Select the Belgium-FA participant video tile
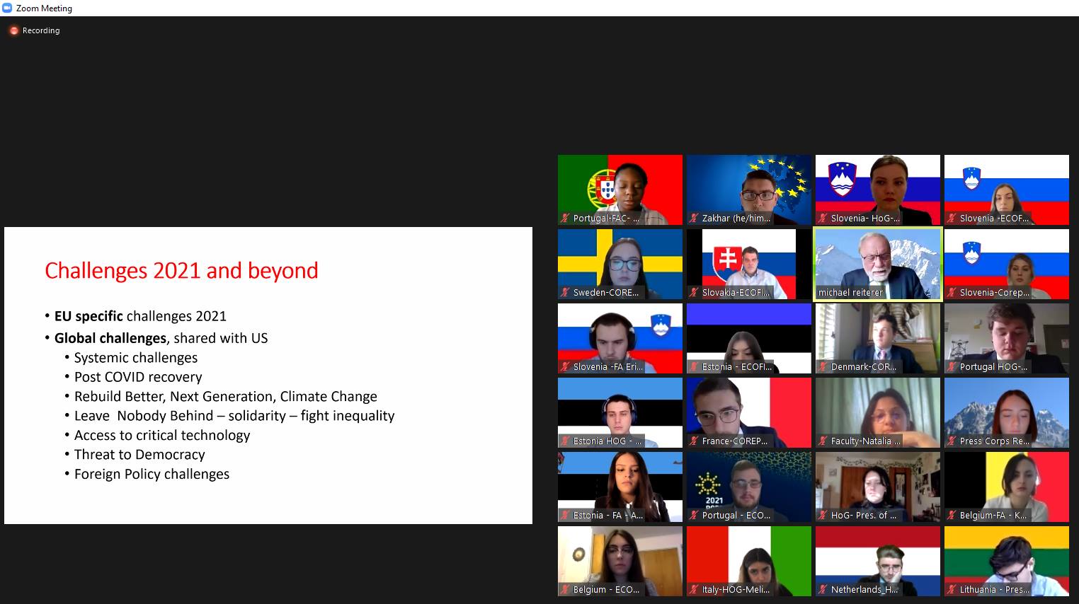This screenshot has width=1079, height=604. click(x=1007, y=484)
